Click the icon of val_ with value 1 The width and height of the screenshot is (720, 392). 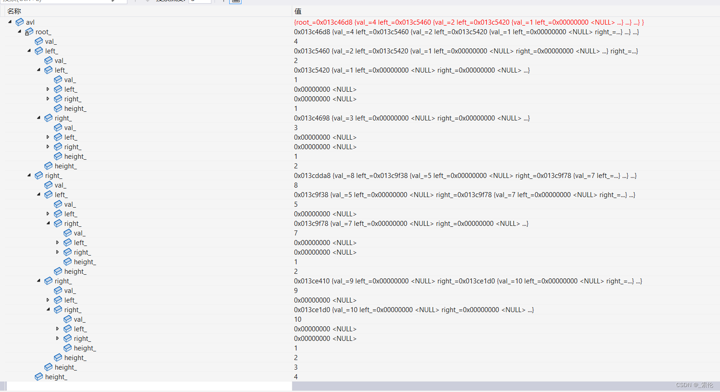[x=58, y=79]
